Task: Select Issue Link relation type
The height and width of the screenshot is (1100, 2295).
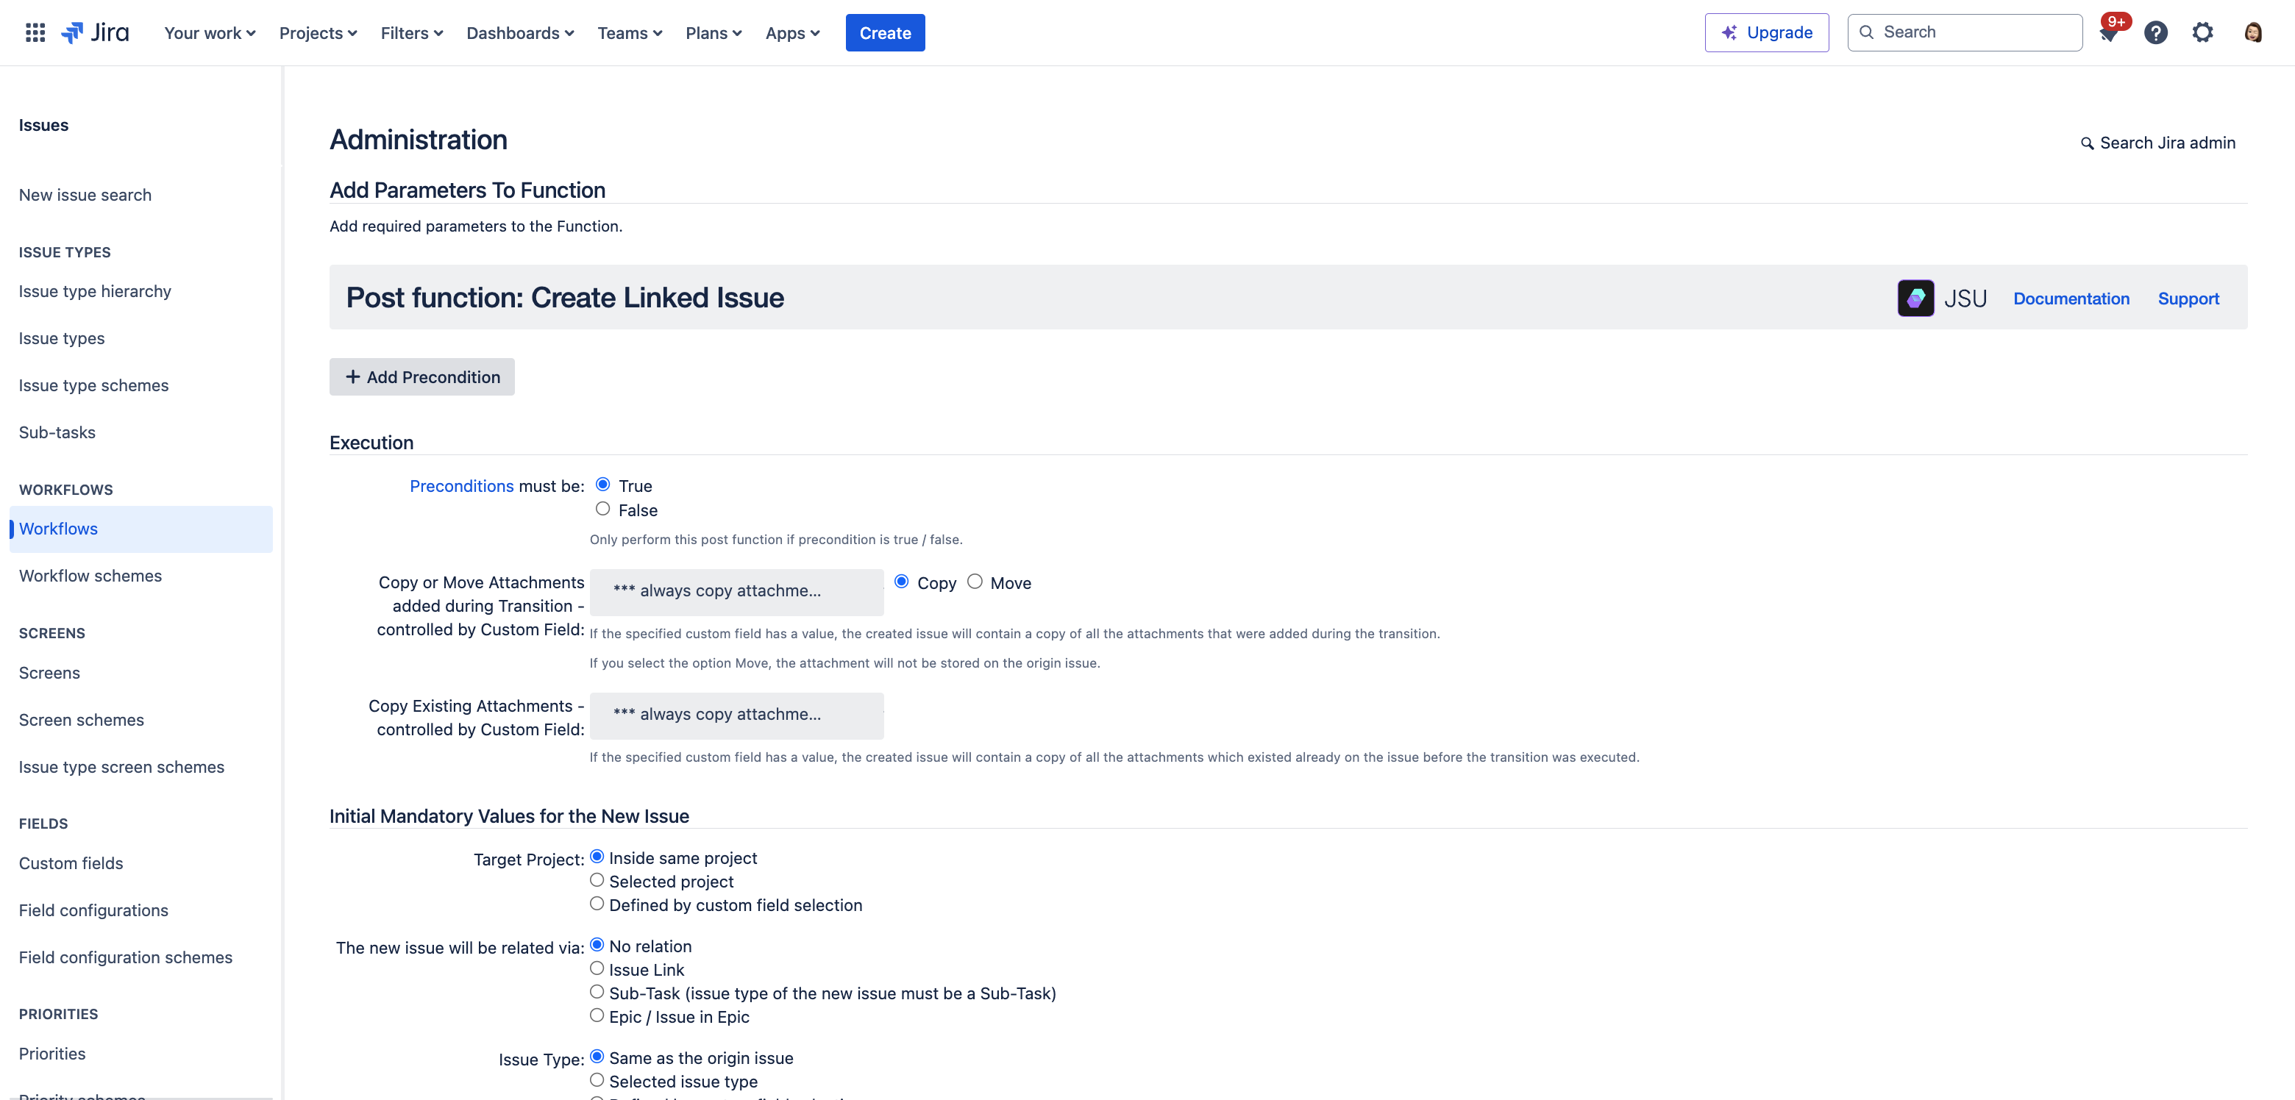Action: (x=597, y=968)
